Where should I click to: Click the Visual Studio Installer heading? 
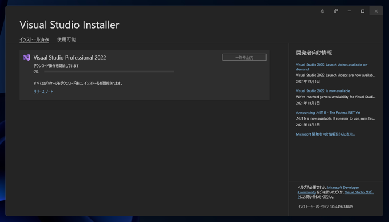coord(69,25)
